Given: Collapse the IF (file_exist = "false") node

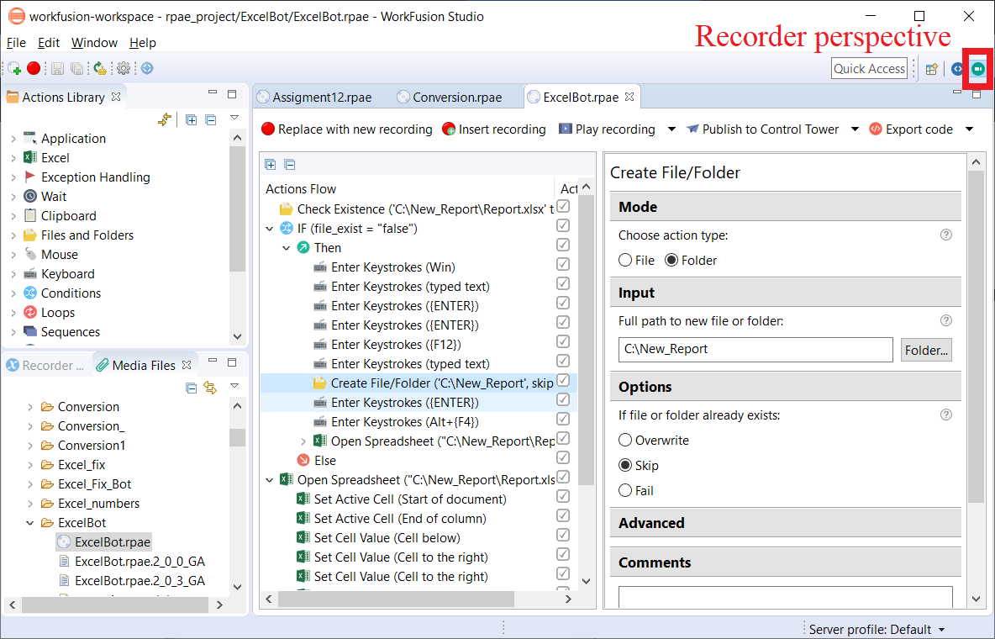Looking at the screenshot, I should pos(270,229).
